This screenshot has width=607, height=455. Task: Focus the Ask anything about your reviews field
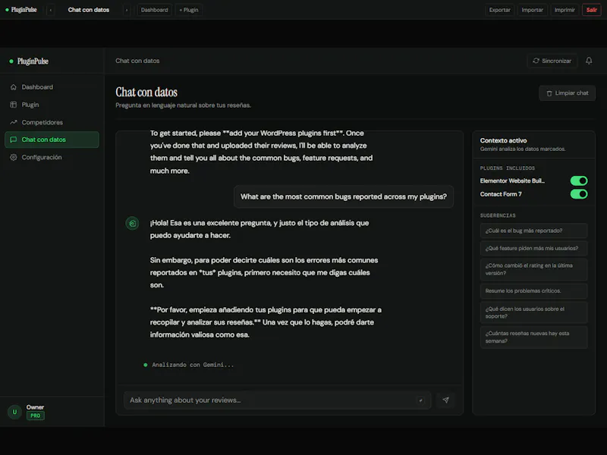[277, 400]
